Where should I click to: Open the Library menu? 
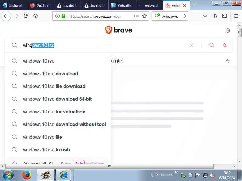(x=215, y=16)
